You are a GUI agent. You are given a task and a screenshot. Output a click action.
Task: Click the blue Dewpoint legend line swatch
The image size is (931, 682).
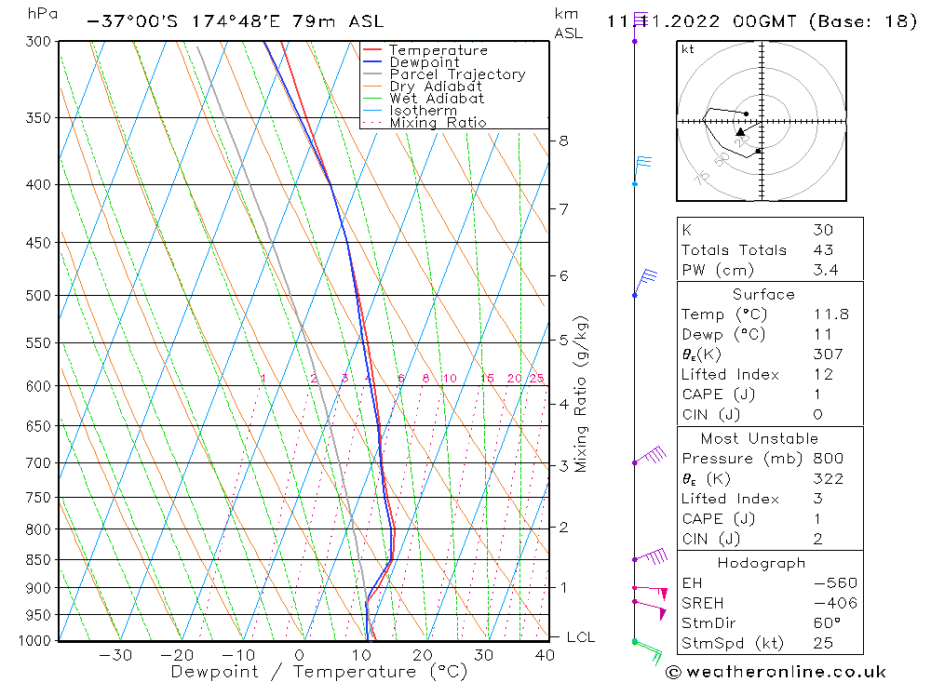(372, 61)
